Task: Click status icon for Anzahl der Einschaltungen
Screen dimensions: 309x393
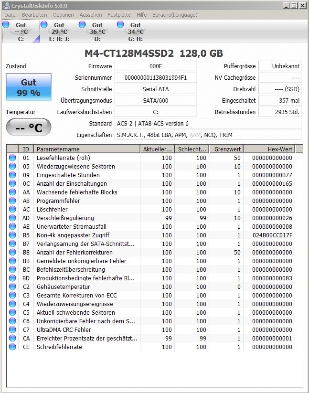Action: [12, 183]
